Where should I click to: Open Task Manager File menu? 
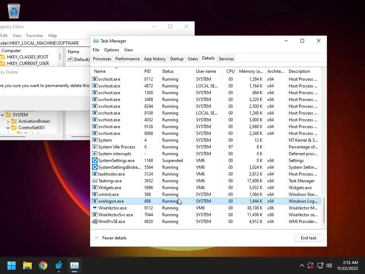[x=96, y=50]
